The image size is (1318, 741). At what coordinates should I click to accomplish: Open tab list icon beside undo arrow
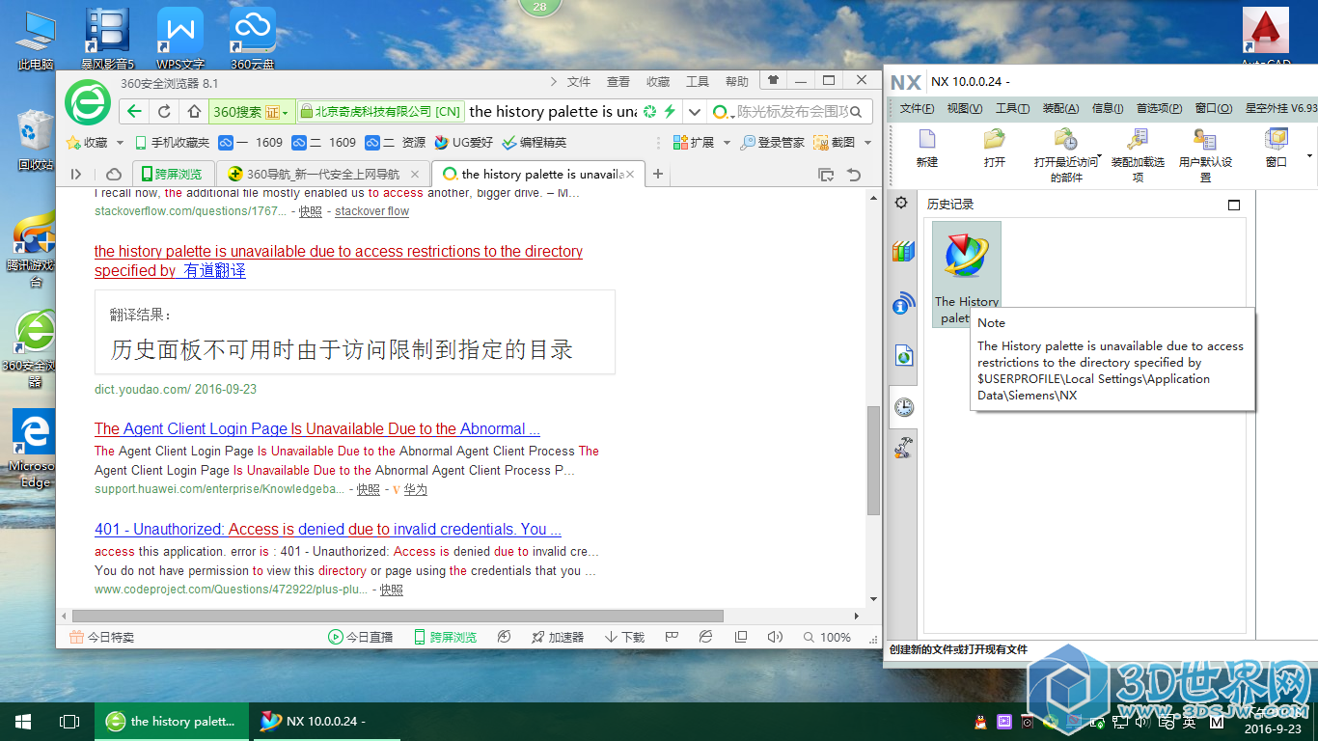pos(826,175)
